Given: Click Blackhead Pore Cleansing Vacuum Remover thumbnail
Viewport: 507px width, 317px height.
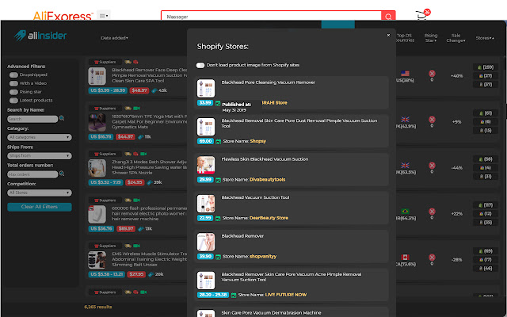Looking at the screenshot, I should click(206, 88).
